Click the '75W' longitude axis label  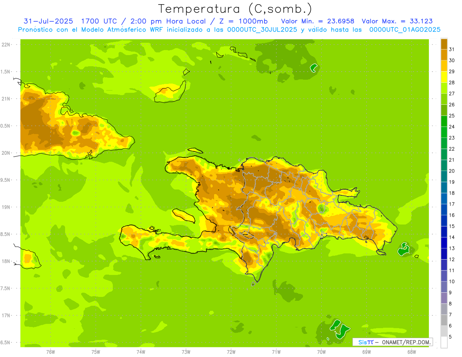[96, 352]
